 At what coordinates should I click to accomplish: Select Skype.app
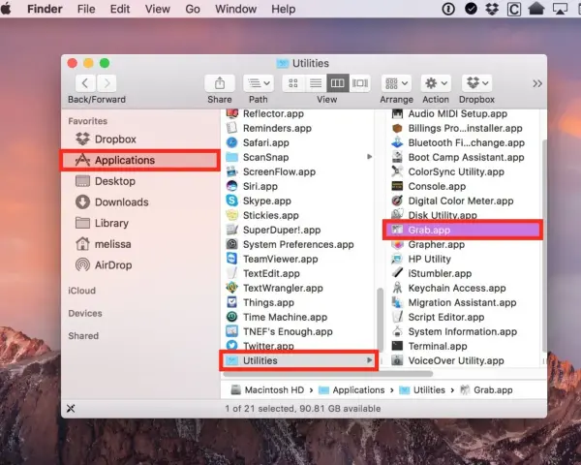pos(298,201)
